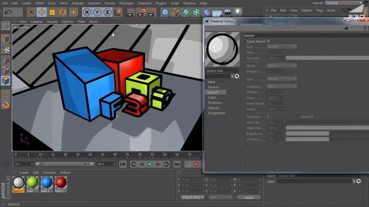Toggle the Y axis lock
369x207 pixels.
tap(97, 12)
